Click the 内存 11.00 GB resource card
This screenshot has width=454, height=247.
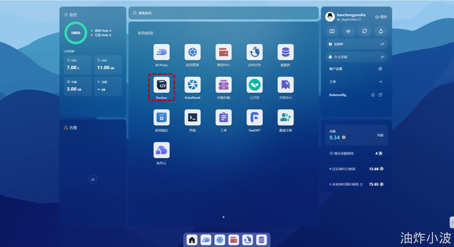pyautogui.click(x=108, y=65)
